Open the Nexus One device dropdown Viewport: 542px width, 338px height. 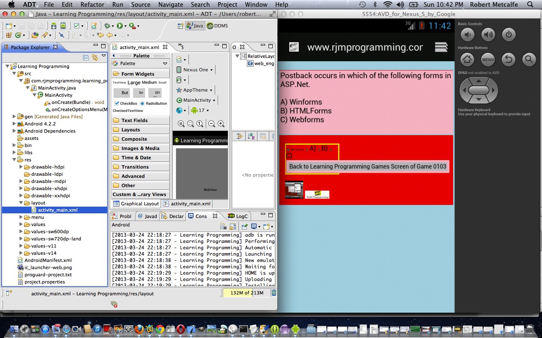(195, 70)
